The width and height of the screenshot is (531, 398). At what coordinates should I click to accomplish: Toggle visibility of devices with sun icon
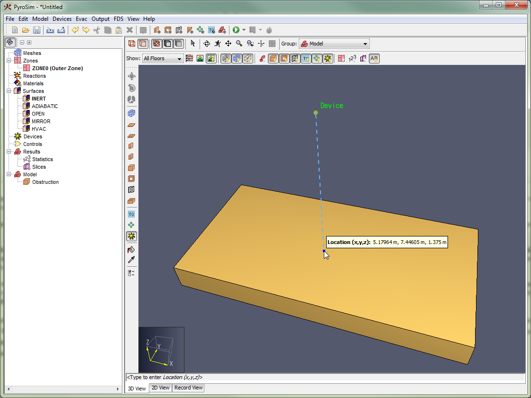tap(328, 59)
